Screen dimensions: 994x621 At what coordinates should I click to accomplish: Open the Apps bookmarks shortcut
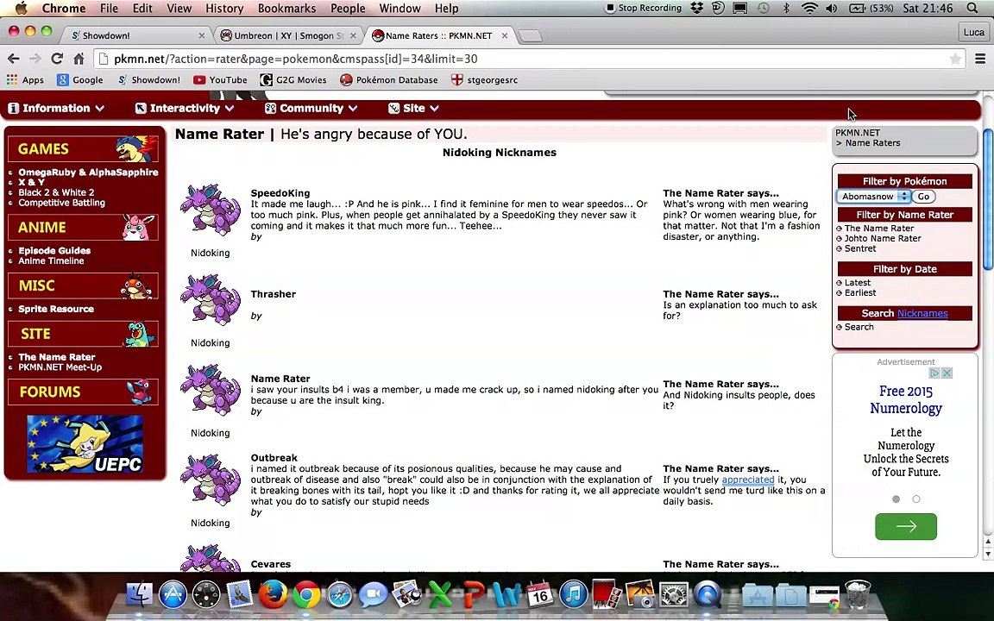(x=25, y=80)
